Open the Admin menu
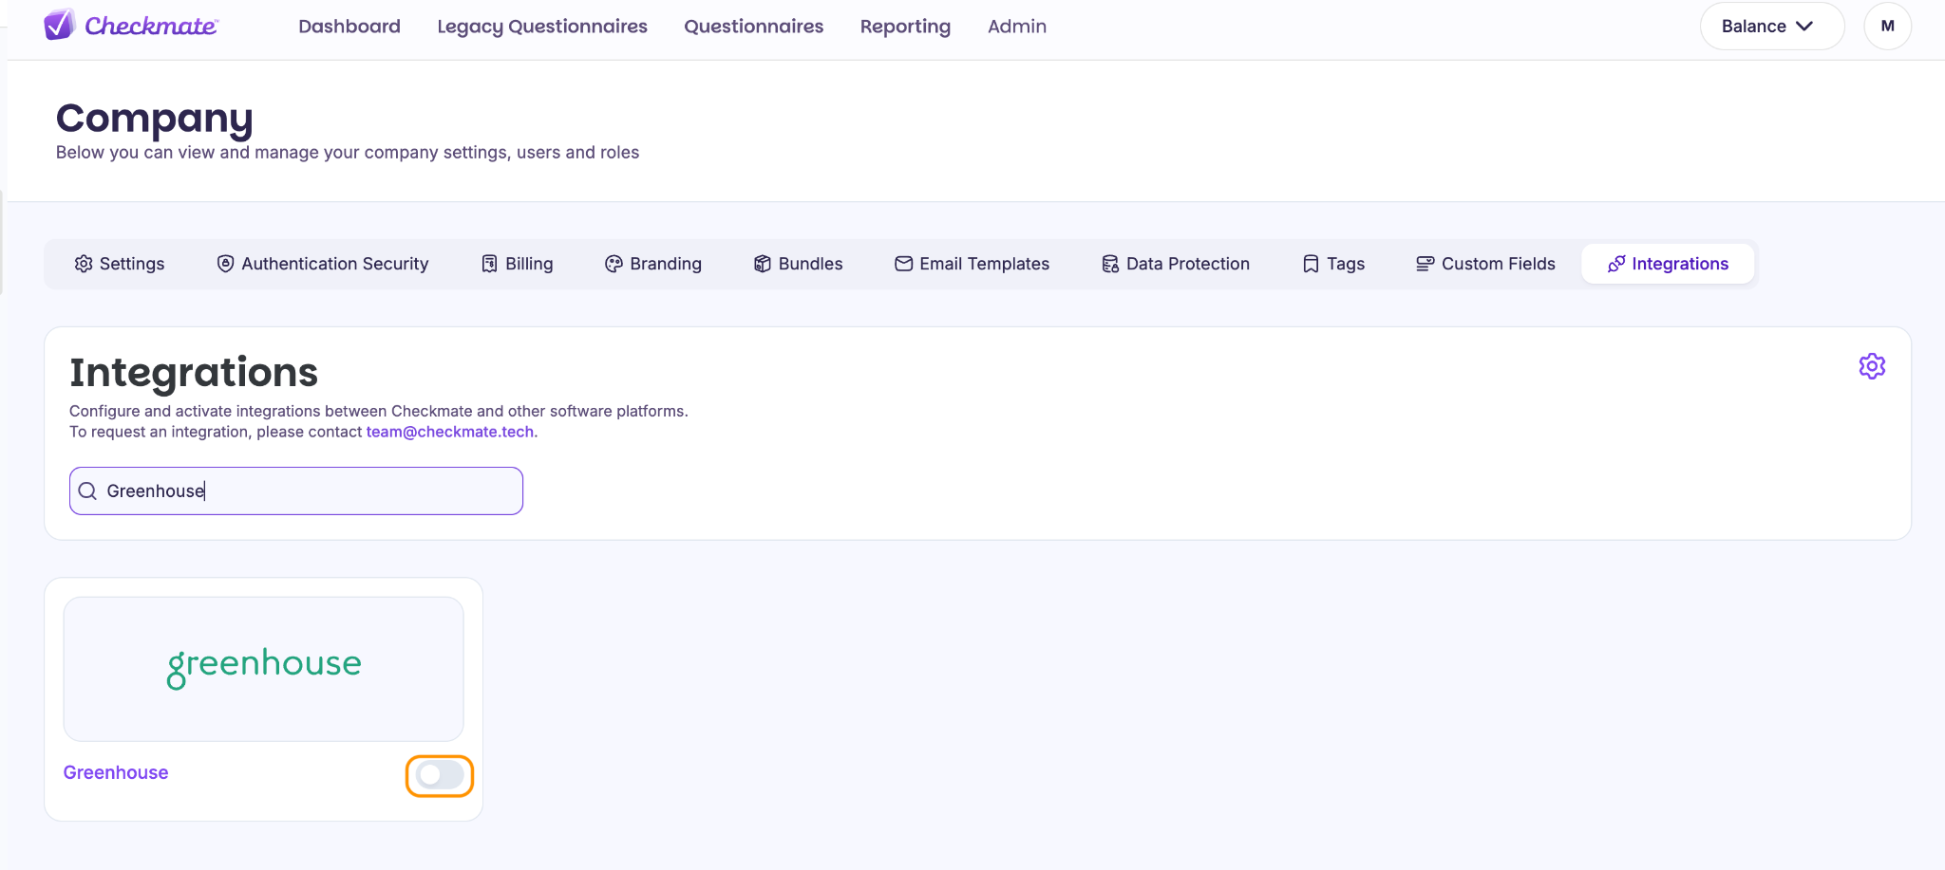This screenshot has height=870, width=1945. pyautogui.click(x=1017, y=27)
